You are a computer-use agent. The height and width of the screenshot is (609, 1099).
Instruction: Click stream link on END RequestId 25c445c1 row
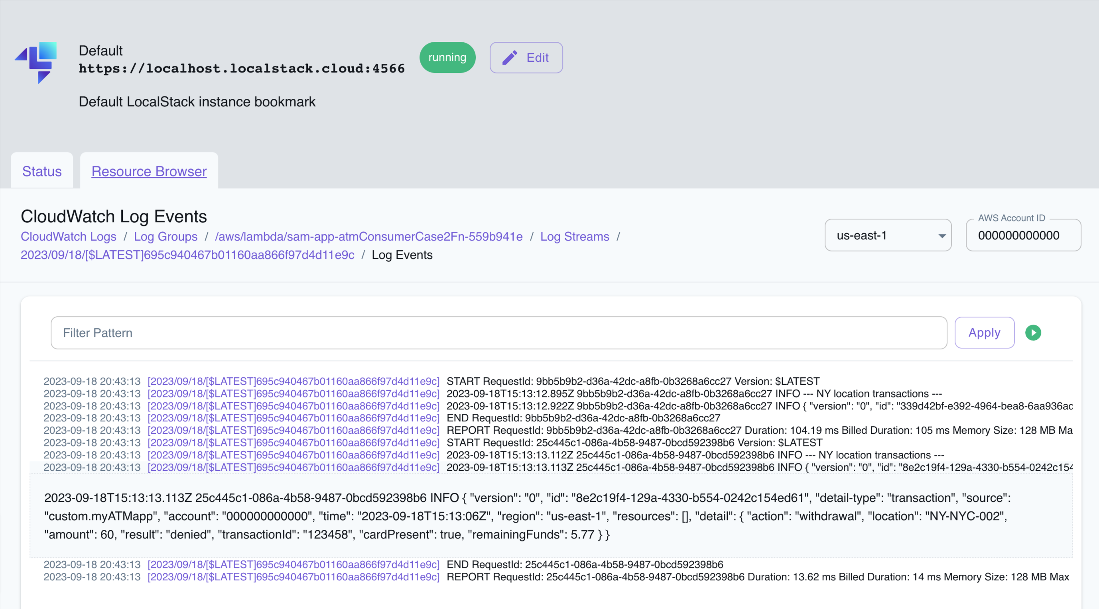(x=293, y=565)
